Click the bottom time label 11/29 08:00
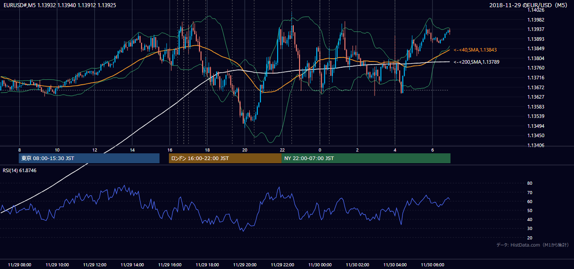The height and width of the screenshot is (269, 574). tap(19, 265)
